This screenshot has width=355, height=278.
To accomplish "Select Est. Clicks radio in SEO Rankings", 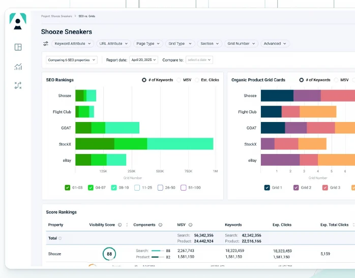I will pyautogui.click(x=197, y=80).
